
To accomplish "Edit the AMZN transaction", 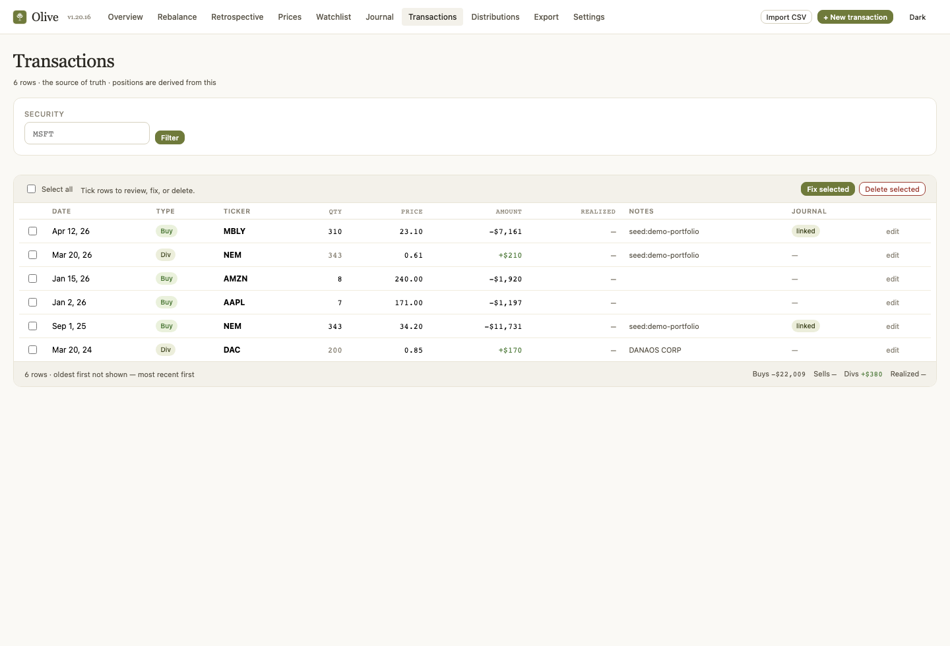I will coord(892,279).
